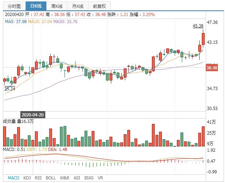The image size is (225, 183).
Task: Click the -0.99 MACD axis label
Action: point(212,172)
